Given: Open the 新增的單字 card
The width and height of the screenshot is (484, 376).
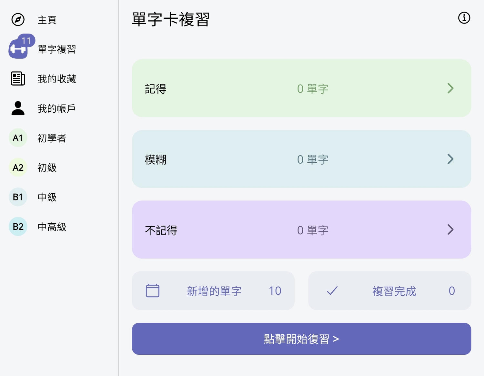Looking at the screenshot, I should click(x=213, y=291).
